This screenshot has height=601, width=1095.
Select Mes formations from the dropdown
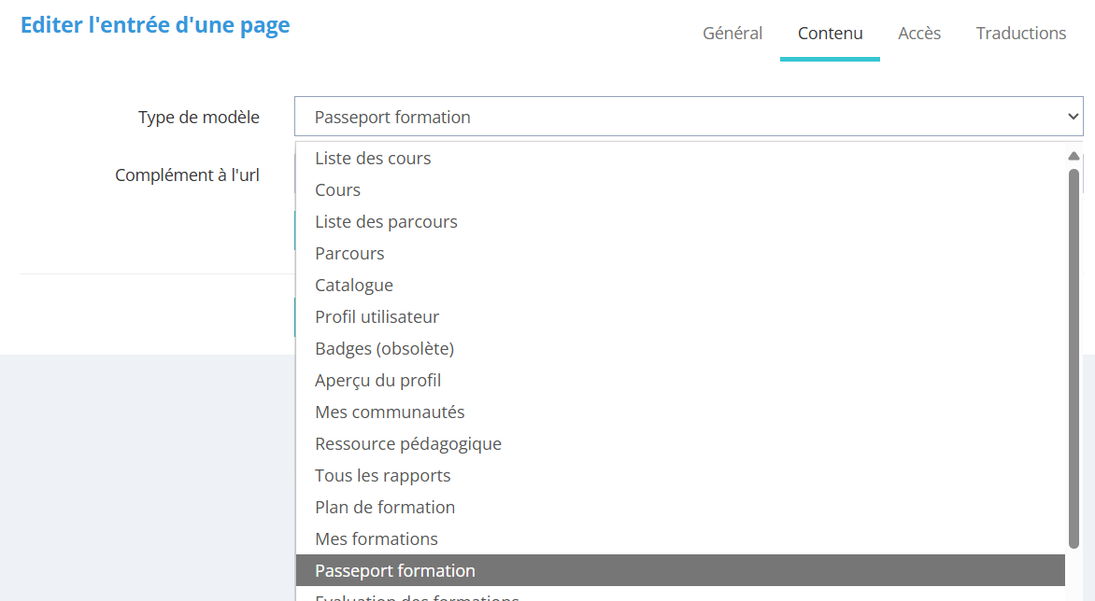point(377,538)
